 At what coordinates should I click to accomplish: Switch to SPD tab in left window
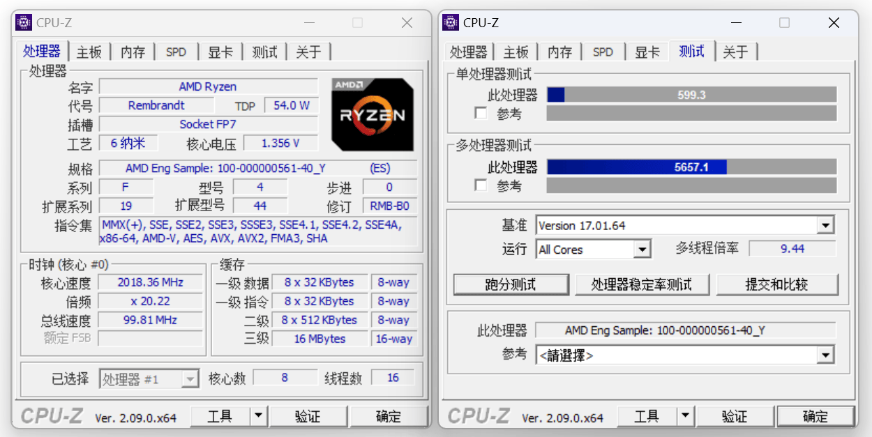coord(176,52)
